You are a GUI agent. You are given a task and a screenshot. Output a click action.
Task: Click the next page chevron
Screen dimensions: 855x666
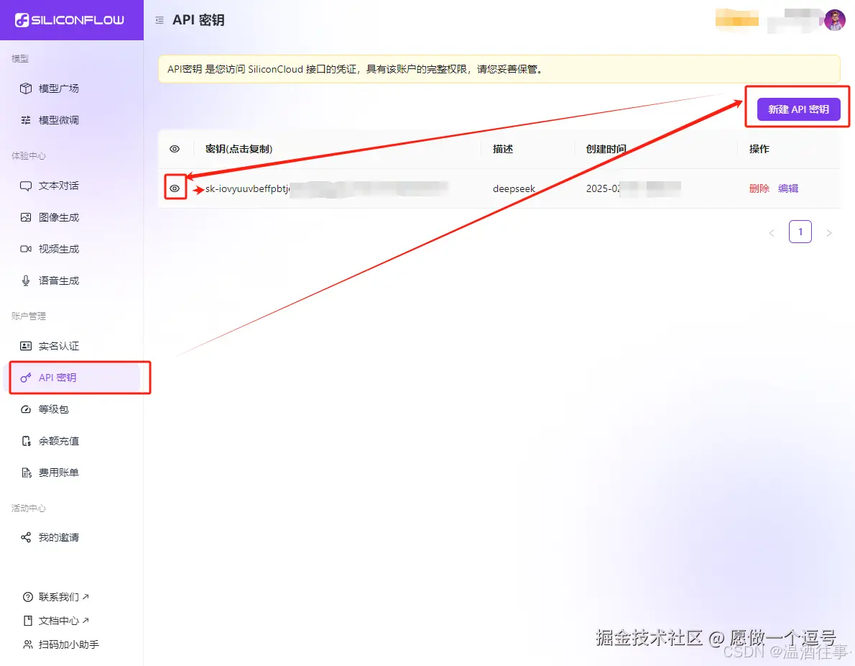(x=829, y=232)
